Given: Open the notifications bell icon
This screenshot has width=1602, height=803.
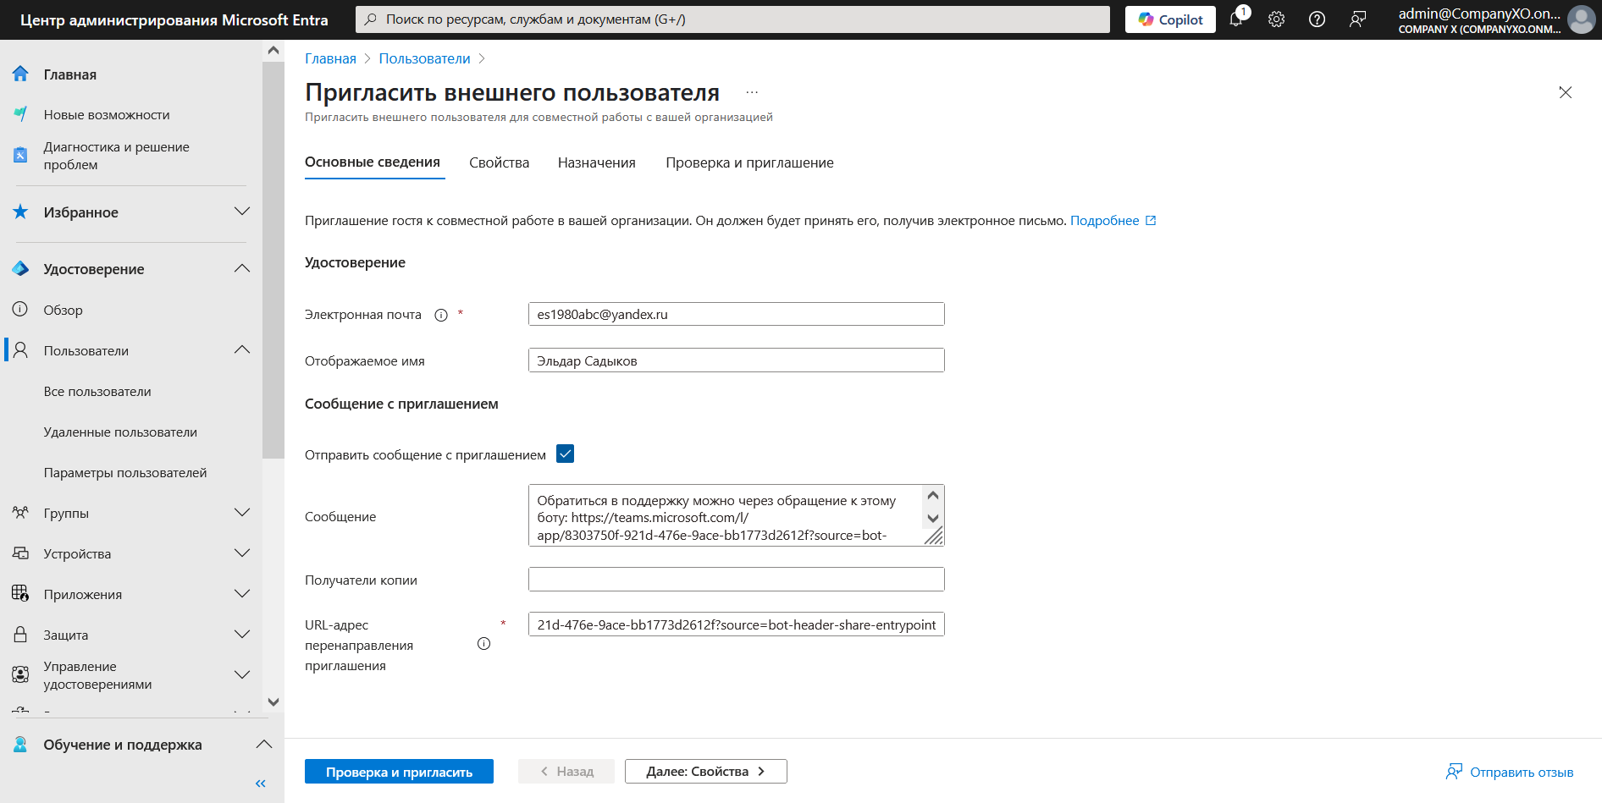Looking at the screenshot, I should (1235, 19).
